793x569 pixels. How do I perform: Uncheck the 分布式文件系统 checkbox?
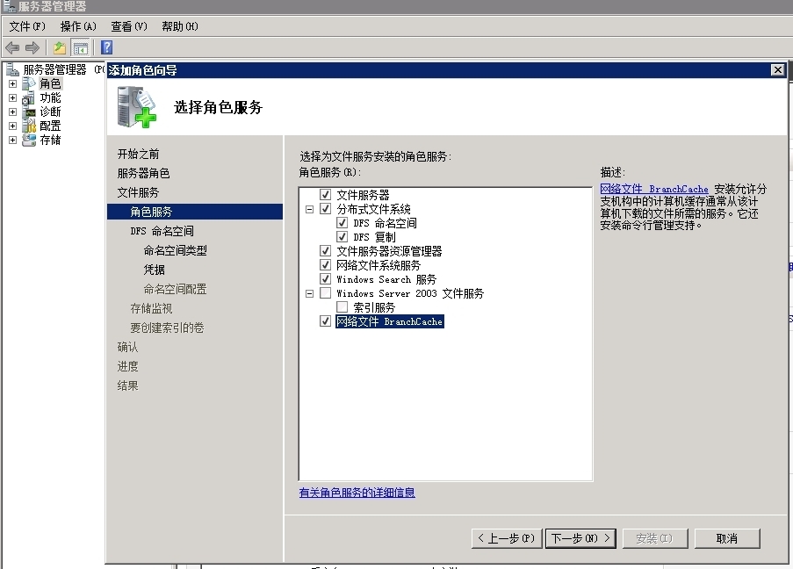325,209
